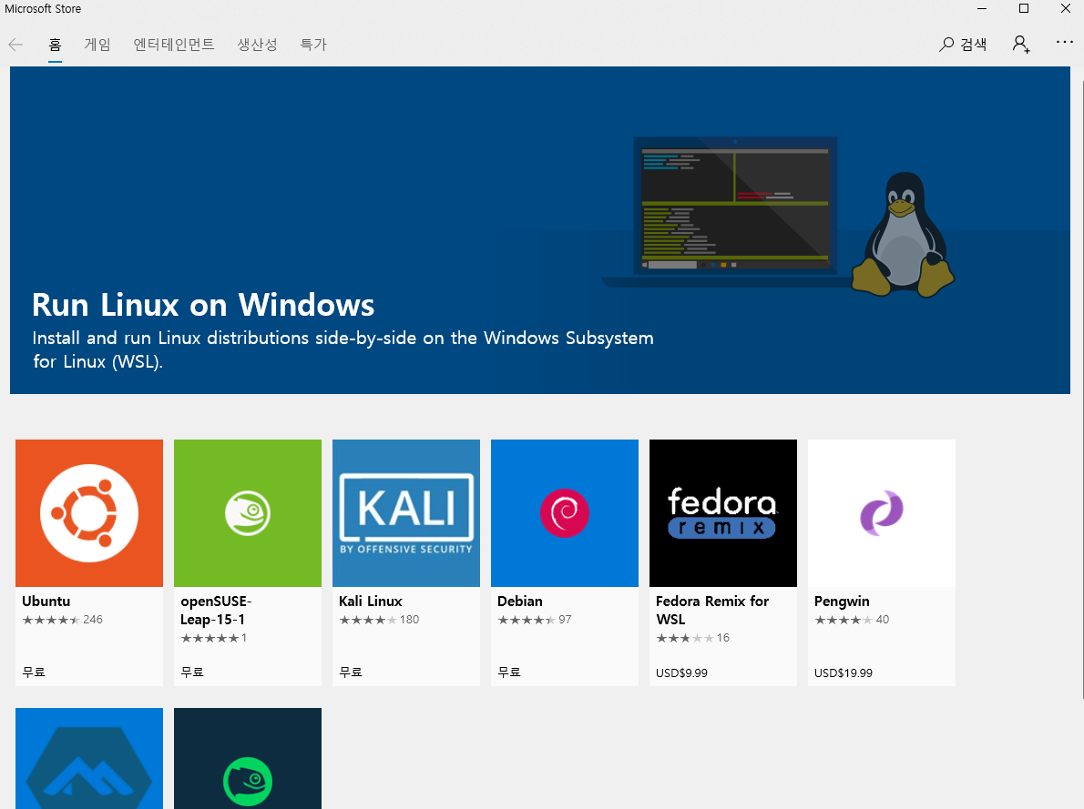Viewport: 1084px width, 809px height.
Task: Click Fedora Remix's rating count 16
Action: 723,638
